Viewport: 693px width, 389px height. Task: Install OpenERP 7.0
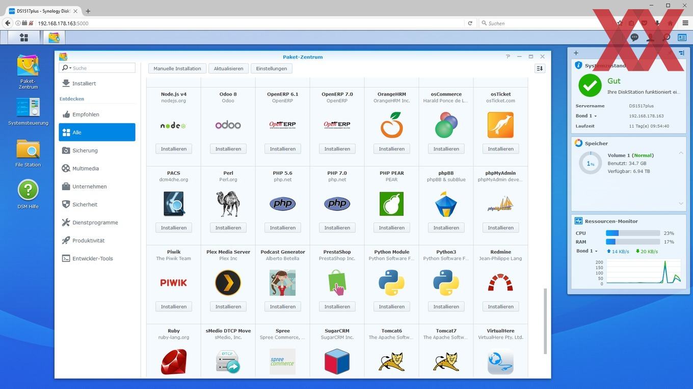coord(337,149)
